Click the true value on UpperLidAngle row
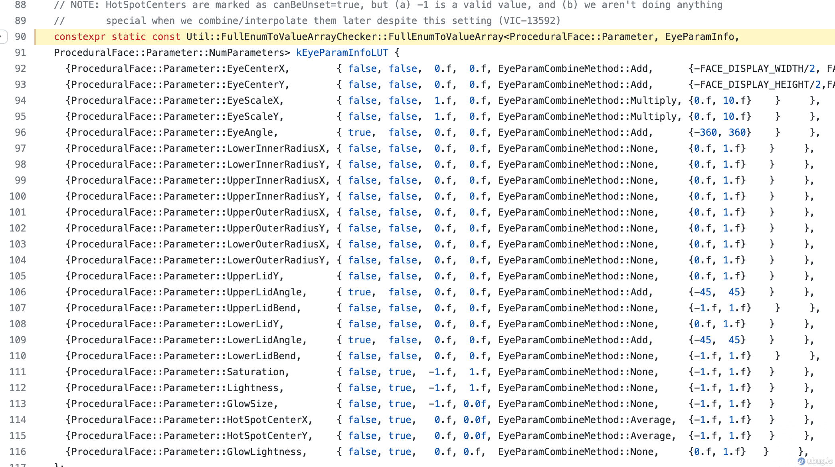Image resolution: width=835 pixels, height=467 pixels. coord(359,292)
